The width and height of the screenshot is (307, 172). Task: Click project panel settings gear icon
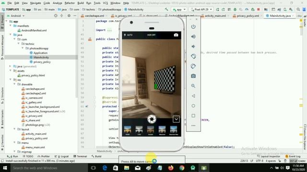(69, 16)
